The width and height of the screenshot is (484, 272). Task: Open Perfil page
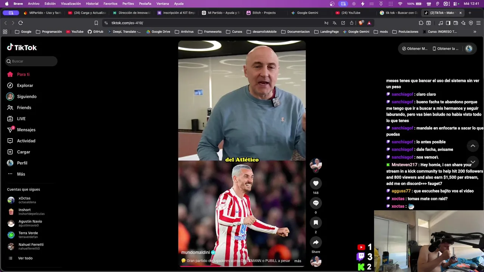(x=22, y=163)
